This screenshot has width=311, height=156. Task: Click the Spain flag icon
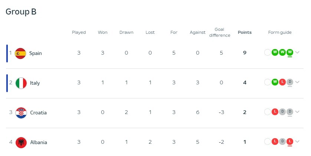(20, 53)
